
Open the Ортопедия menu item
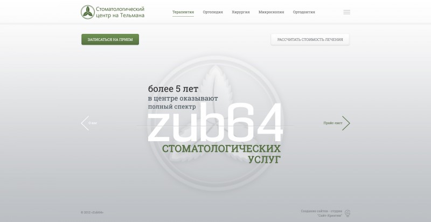(213, 12)
